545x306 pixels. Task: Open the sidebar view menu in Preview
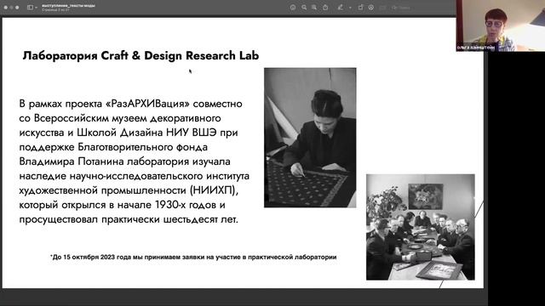(x=32, y=8)
